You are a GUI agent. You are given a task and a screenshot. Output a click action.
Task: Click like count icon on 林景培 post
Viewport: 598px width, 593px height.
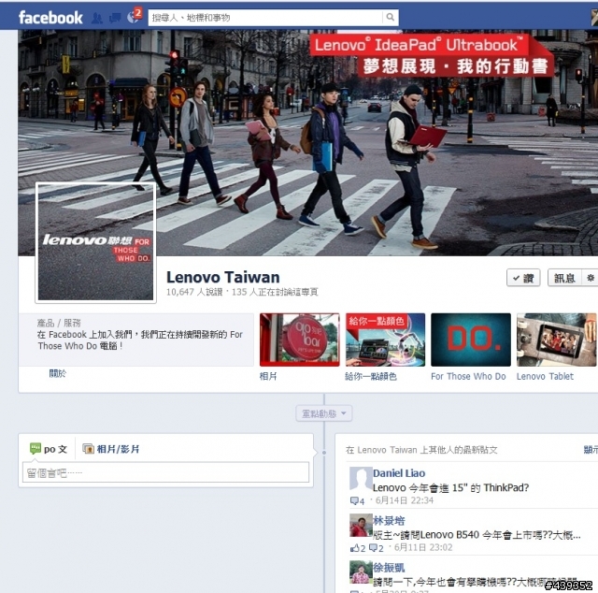pos(358,548)
